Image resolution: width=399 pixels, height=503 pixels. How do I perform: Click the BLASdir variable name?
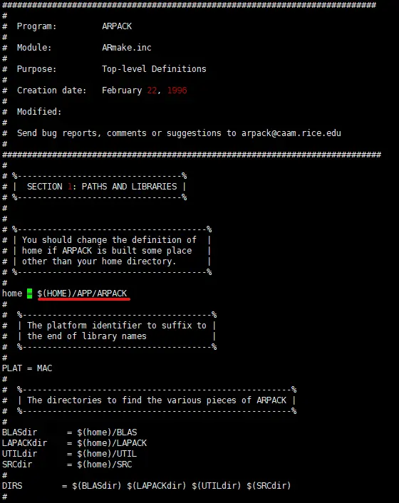(19, 432)
